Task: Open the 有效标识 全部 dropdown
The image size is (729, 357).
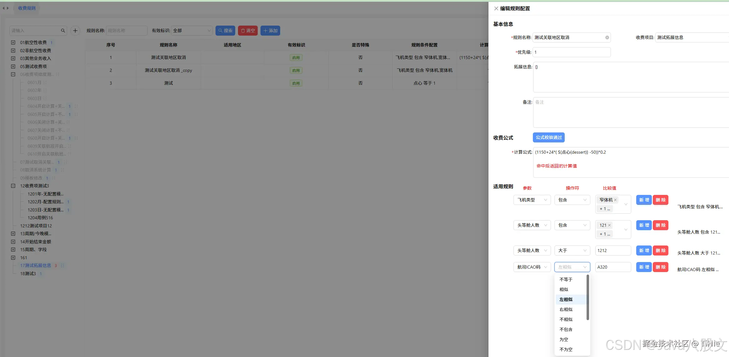Action: coord(192,31)
